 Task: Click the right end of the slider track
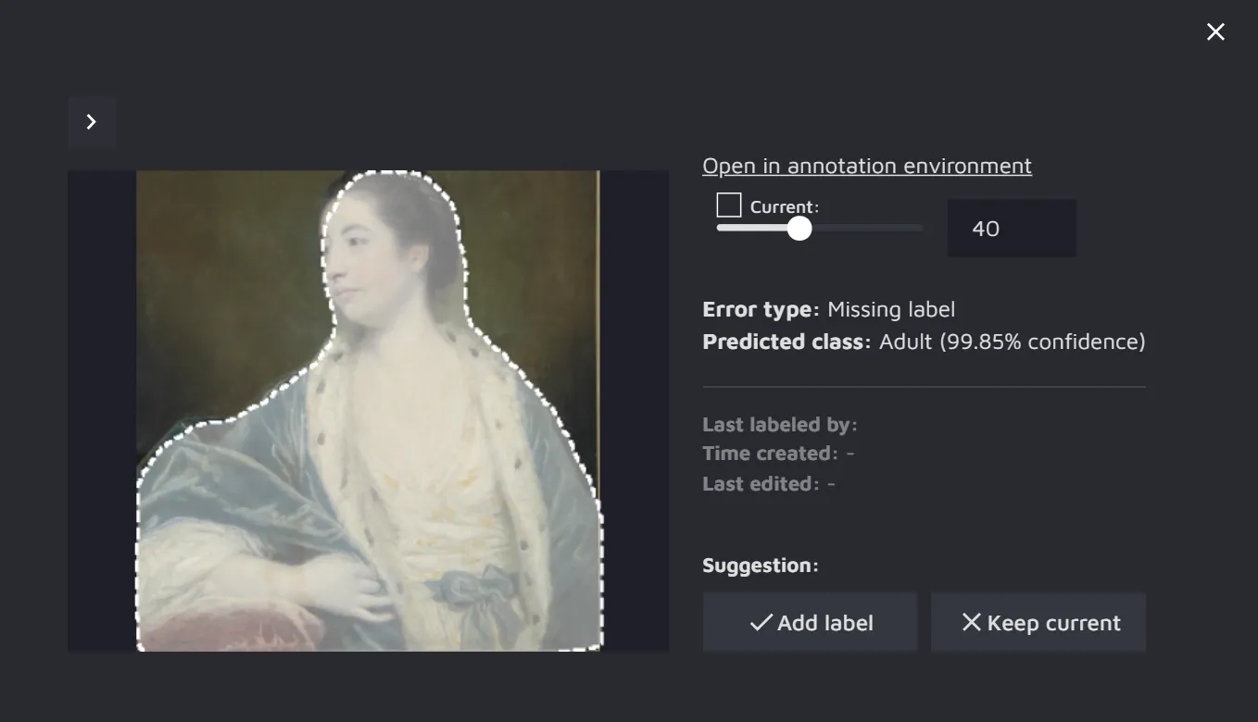pyautogui.click(x=919, y=229)
